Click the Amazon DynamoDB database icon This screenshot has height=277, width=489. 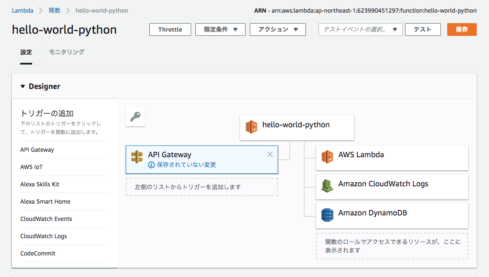[x=327, y=215]
